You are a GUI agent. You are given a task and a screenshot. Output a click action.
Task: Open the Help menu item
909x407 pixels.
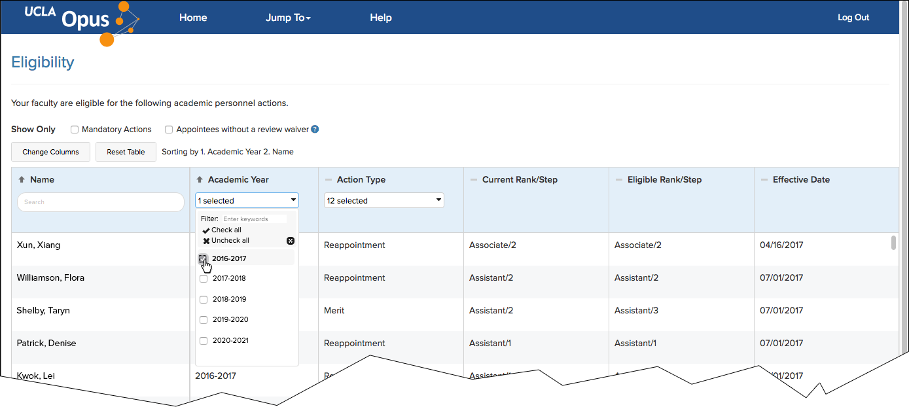pos(381,18)
